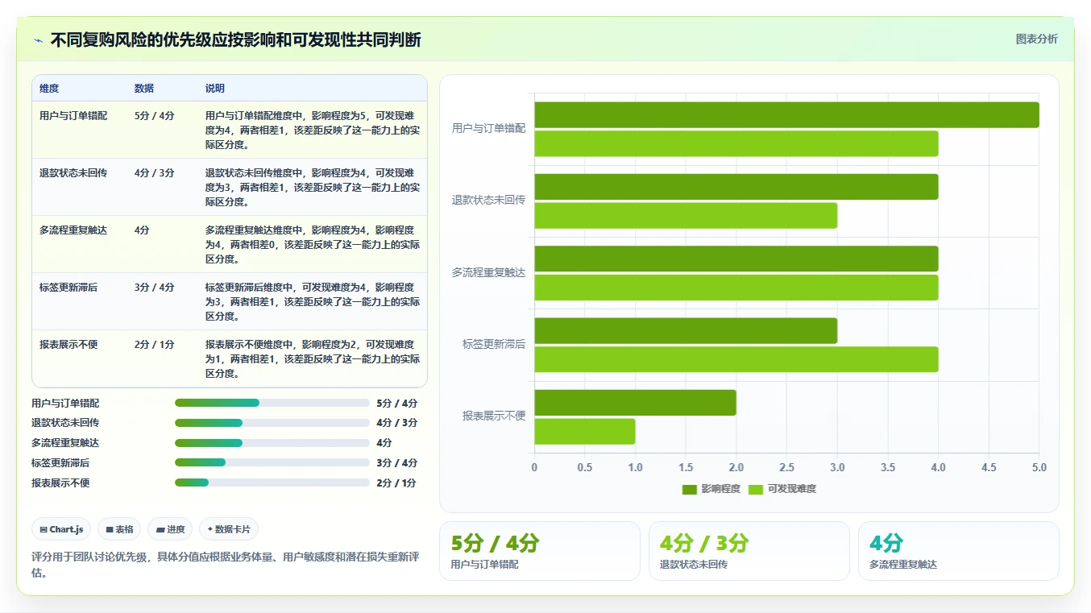This screenshot has height=613, width=1091.
Task: Toggle the 影响程度 legend swatch
Action: tap(689, 489)
